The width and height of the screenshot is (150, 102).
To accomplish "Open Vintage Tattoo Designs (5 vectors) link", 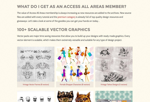I will (114, 84).
